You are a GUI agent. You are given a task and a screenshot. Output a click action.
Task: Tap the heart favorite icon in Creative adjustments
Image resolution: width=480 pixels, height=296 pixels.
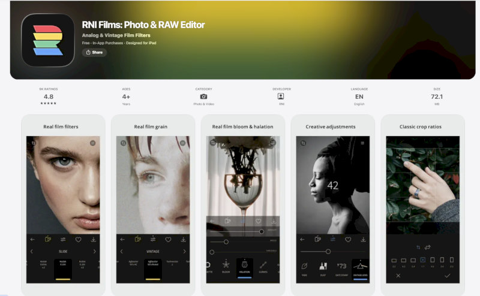pyautogui.click(x=348, y=240)
